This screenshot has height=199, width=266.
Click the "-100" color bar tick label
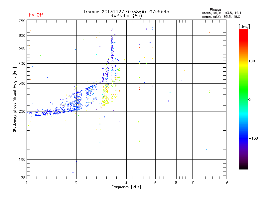point(253,138)
